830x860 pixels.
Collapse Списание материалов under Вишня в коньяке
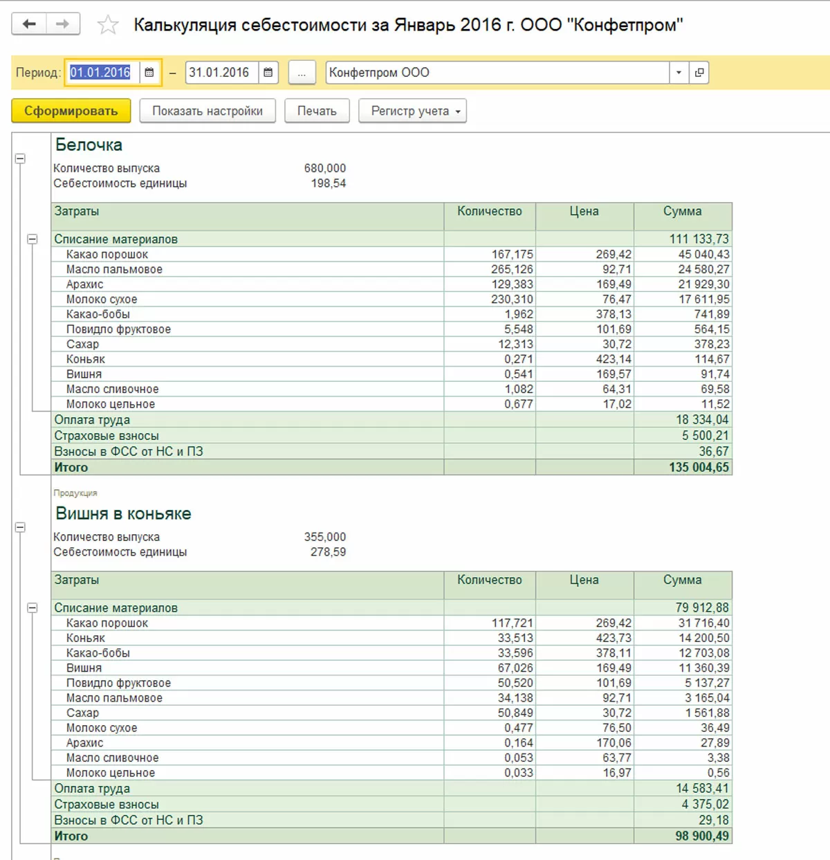(33, 608)
